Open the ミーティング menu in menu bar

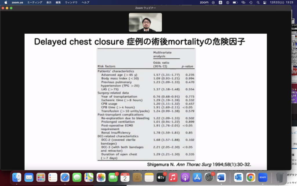34,2
